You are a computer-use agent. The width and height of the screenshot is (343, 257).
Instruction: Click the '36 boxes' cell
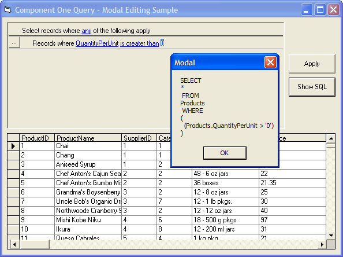point(225,183)
